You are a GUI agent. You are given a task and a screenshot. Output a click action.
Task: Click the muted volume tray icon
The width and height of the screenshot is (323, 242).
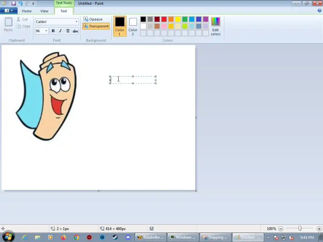[x=291, y=238]
